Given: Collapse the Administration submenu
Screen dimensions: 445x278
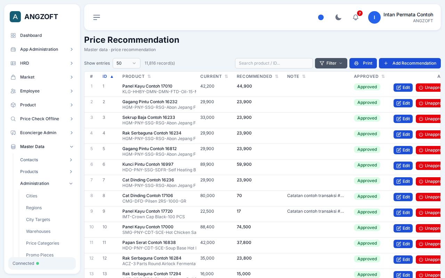Looking at the screenshot, I should [x=47, y=183].
